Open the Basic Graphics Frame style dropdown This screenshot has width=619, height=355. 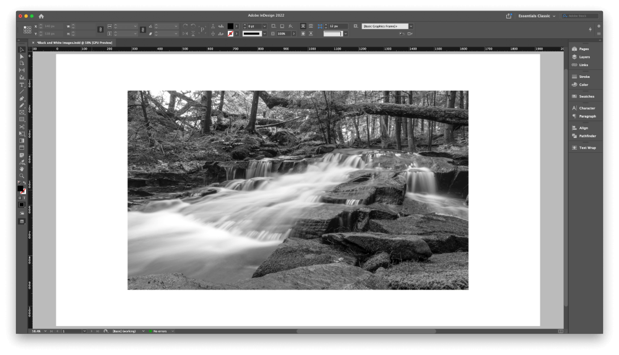(411, 27)
